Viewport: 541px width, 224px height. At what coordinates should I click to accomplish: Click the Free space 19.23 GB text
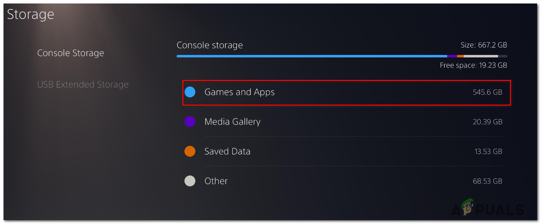(x=473, y=65)
